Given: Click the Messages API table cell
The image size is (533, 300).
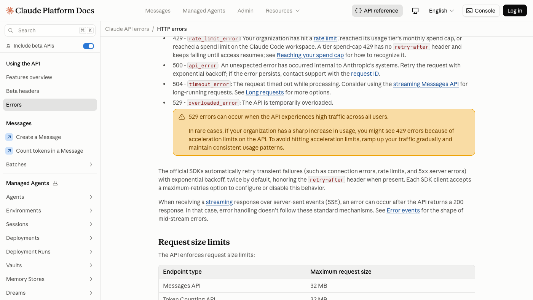Looking at the screenshot, I should pyautogui.click(x=182, y=286).
